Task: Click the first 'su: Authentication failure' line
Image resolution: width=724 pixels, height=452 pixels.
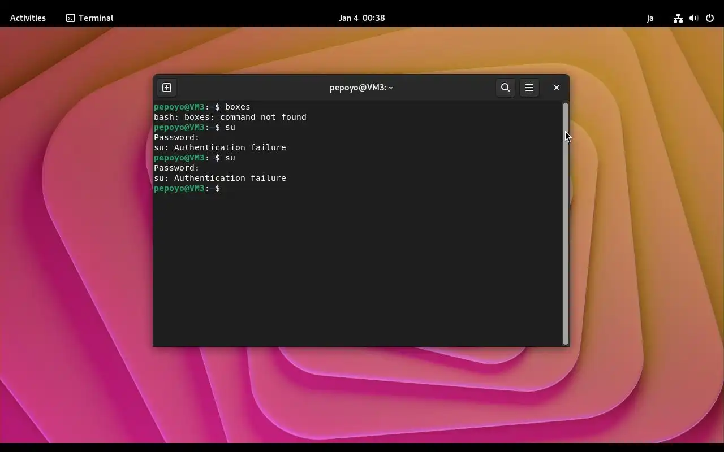Action: point(220,147)
